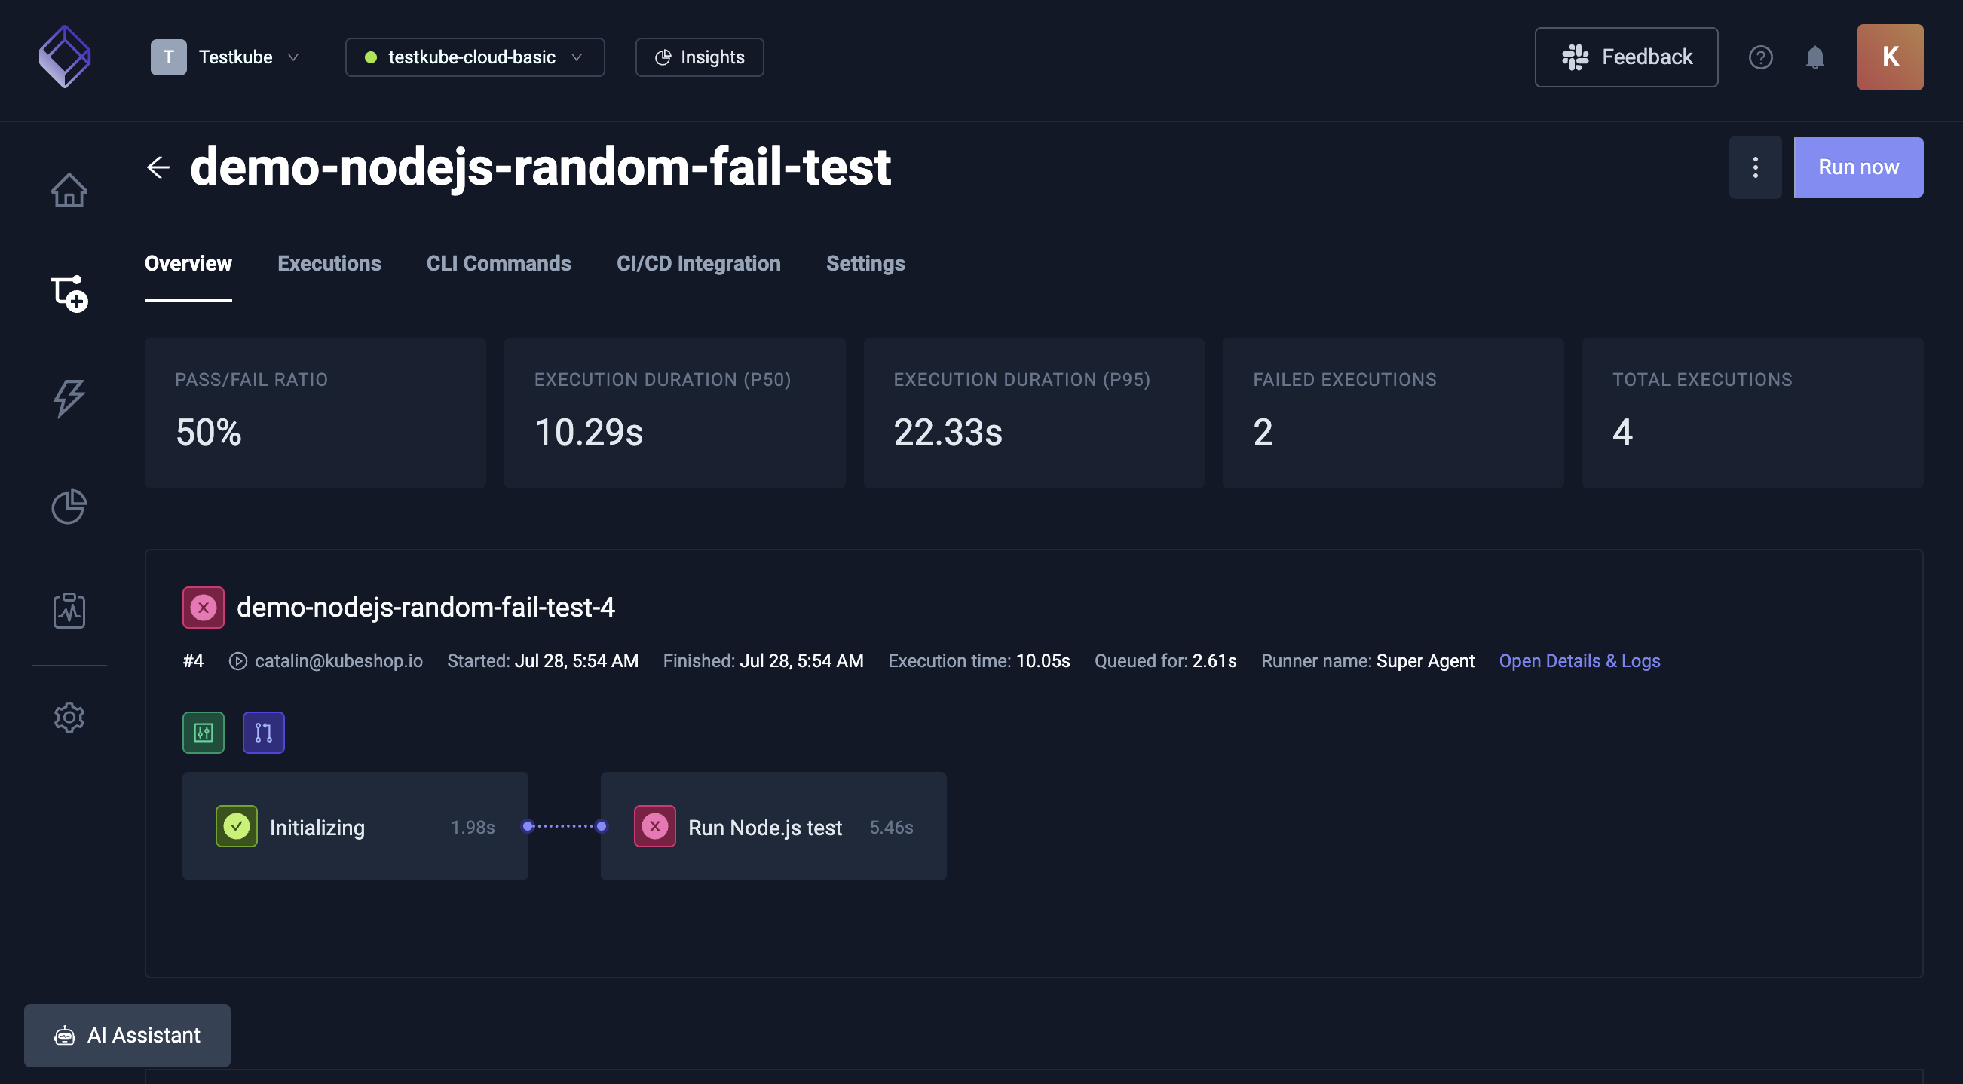Click the Pass/Fail Ratio 50% card
Screen dimensions: 1963x1084
[315, 412]
